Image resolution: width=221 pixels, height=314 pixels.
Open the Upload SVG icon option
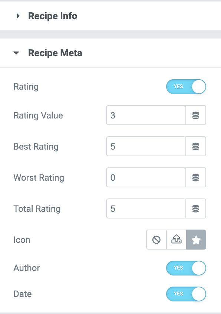[x=176, y=240]
